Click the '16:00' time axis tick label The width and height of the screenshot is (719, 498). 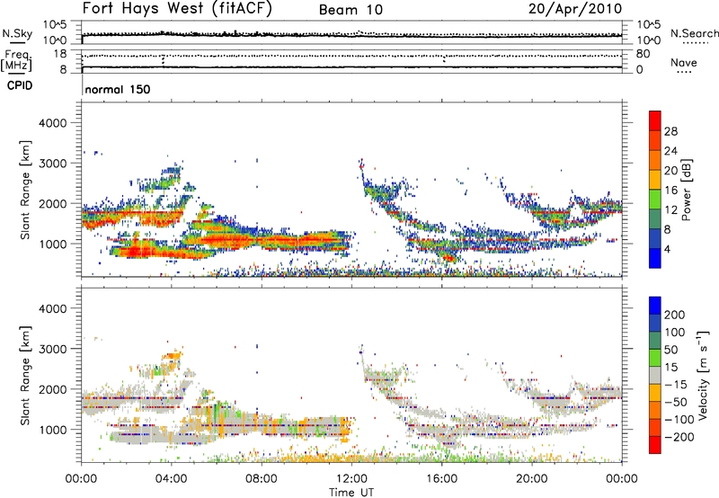[x=441, y=479]
